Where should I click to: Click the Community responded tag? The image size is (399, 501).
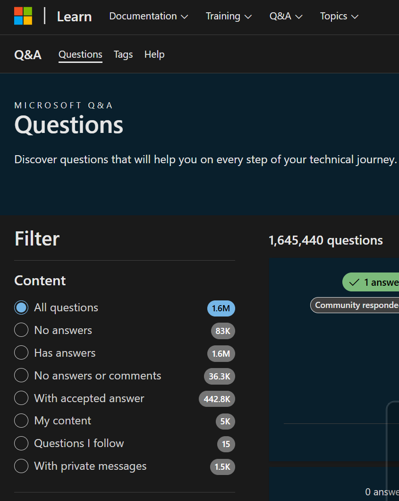pos(355,305)
